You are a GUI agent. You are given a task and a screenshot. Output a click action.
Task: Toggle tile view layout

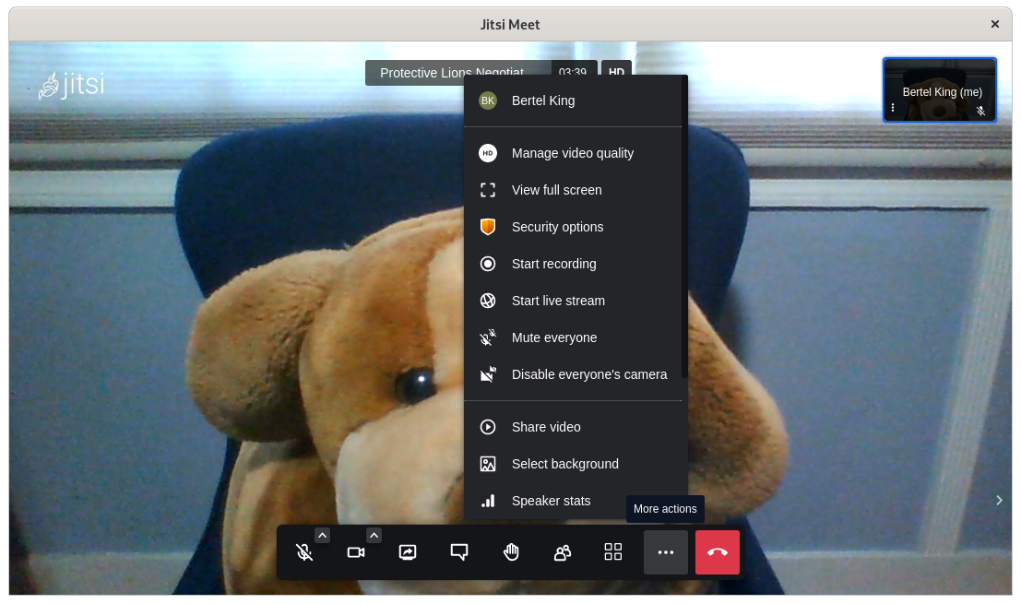pos(613,552)
